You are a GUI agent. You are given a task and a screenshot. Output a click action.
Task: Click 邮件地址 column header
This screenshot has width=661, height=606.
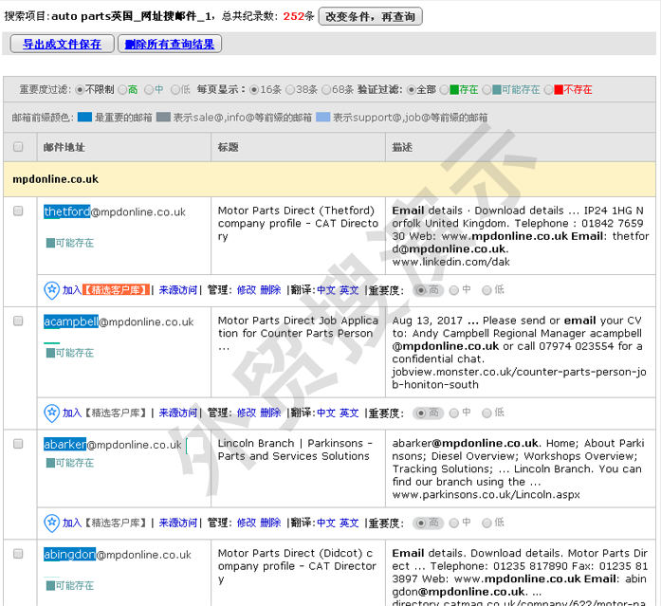pos(64,147)
